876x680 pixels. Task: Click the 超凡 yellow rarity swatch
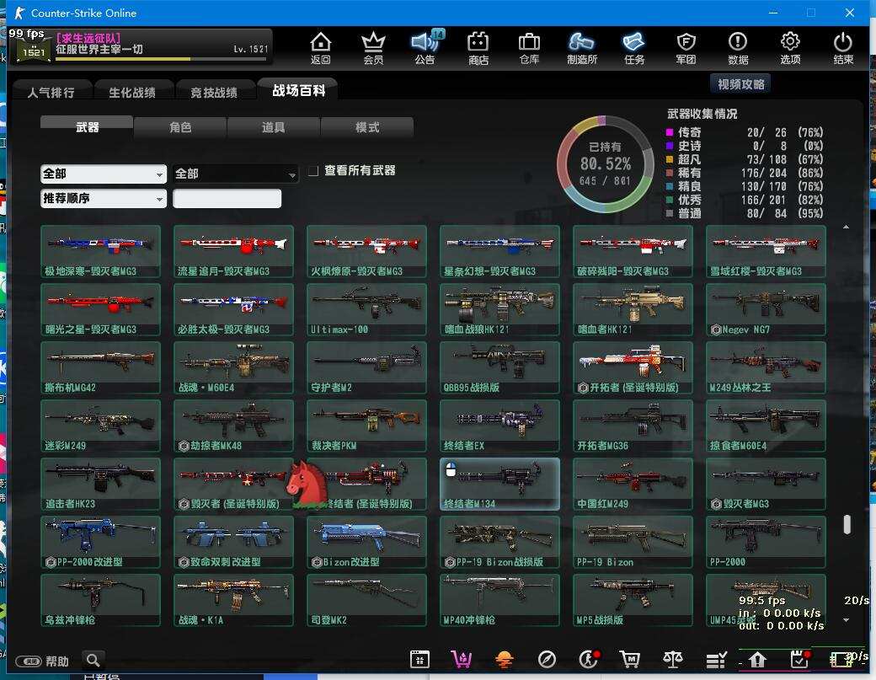670,159
